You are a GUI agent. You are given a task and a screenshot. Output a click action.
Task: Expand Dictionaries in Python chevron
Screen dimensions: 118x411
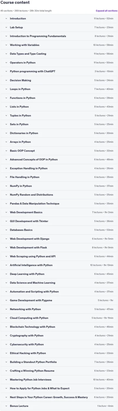click(x=6, y=133)
